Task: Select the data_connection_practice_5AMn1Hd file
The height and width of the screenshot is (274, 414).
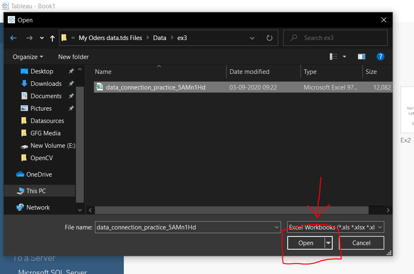Action: click(156, 87)
